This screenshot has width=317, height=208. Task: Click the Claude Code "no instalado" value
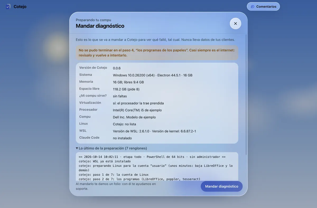(122, 138)
